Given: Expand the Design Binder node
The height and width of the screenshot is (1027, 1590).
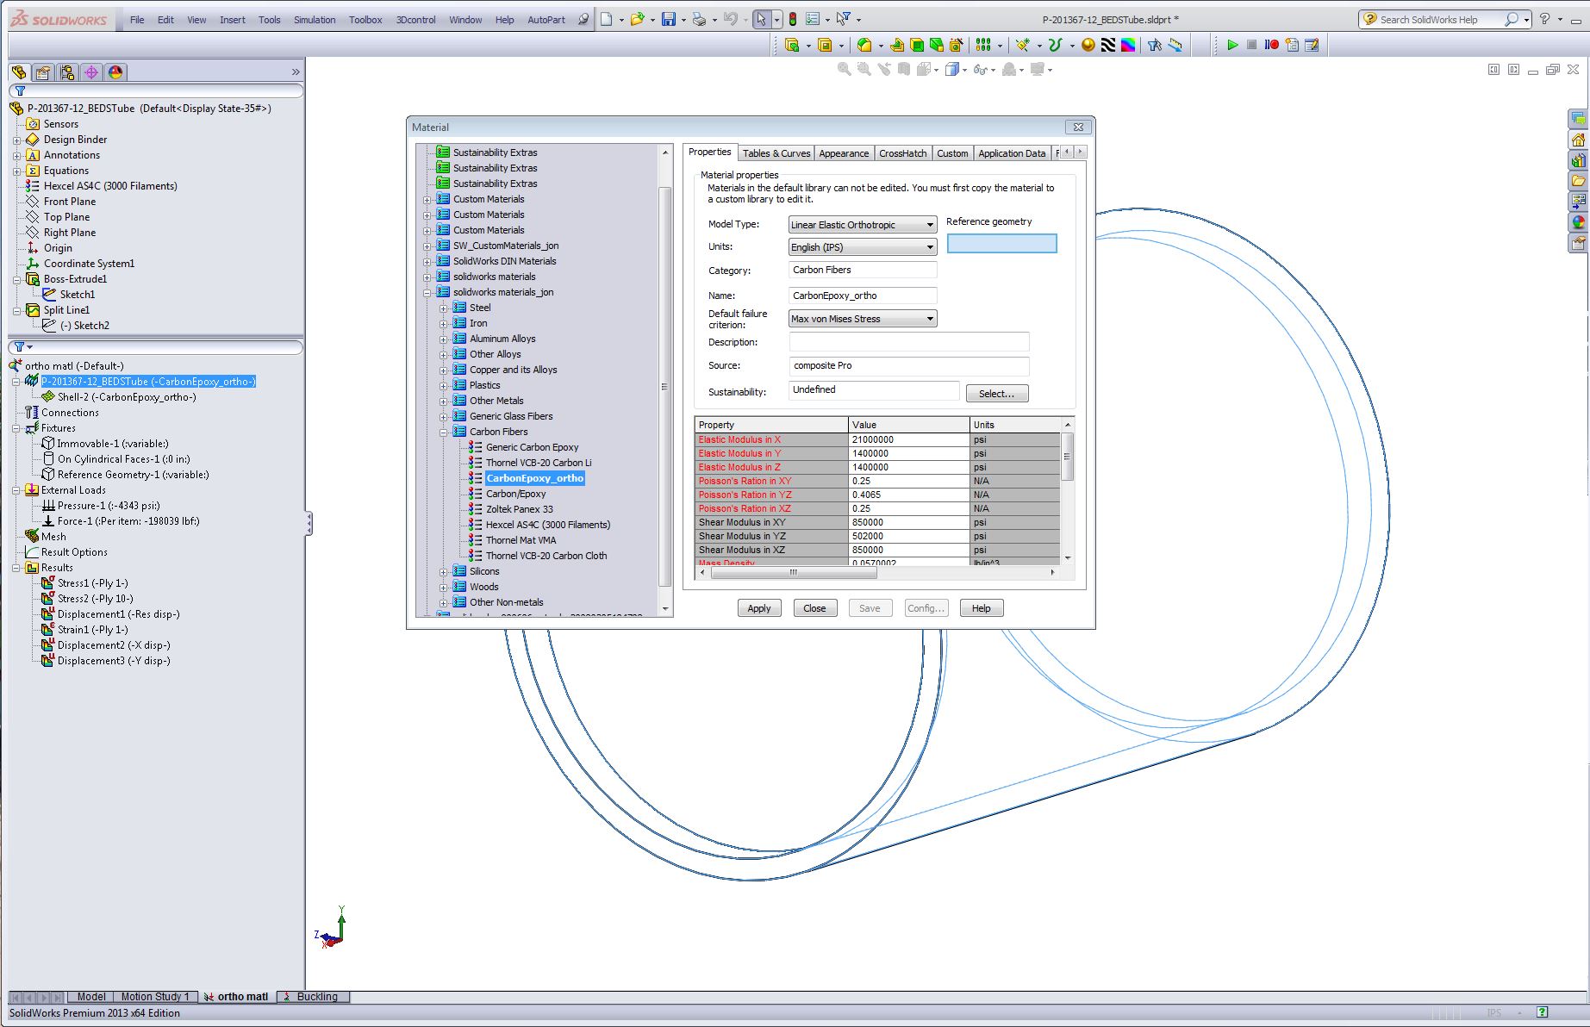Looking at the screenshot, I should [16, 140].
